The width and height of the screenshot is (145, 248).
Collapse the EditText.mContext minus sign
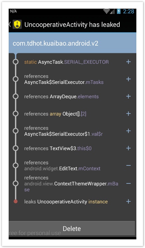(x=128, y=165)
